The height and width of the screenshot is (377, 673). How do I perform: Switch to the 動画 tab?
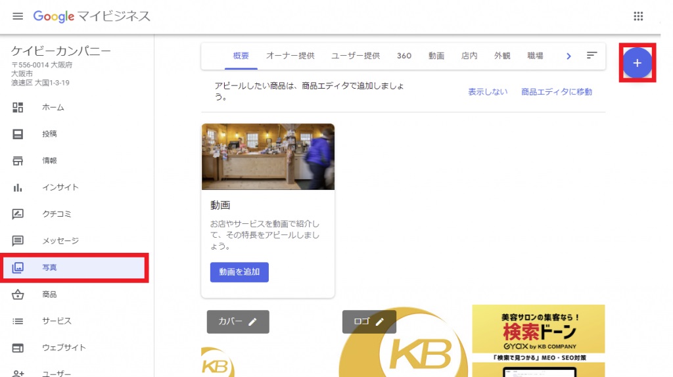click(436, 56)
